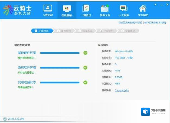Click the version info icon at bottom left

pyautogui.click(x=5, y=119)
